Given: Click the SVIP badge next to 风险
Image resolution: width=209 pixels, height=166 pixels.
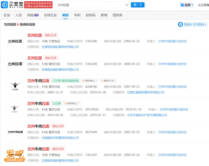Looking at the screenshot, I should coord(36,15).
